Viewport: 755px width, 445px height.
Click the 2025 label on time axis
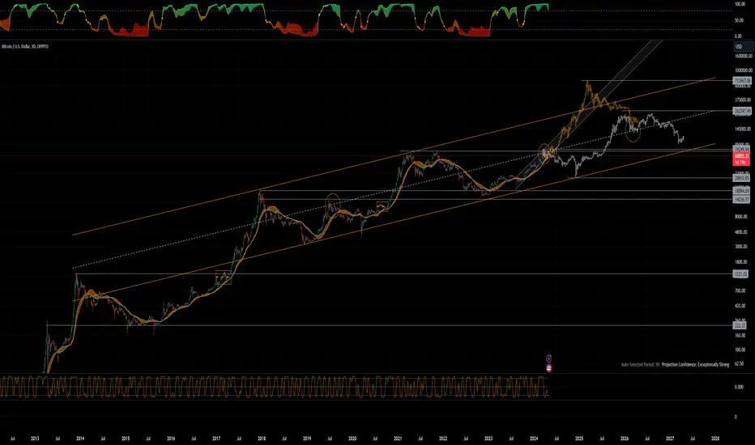579,439
